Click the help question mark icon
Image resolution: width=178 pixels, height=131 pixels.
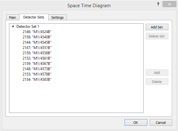click(x=158, y=4)
